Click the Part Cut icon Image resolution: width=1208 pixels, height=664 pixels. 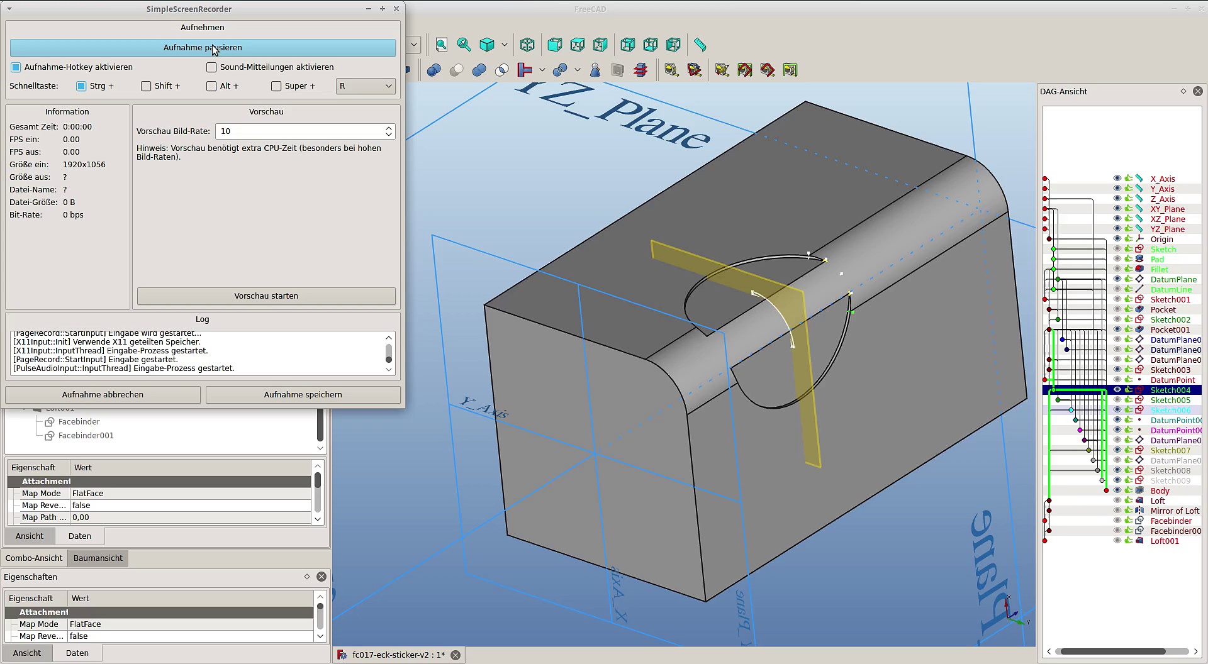coord(456,70)
